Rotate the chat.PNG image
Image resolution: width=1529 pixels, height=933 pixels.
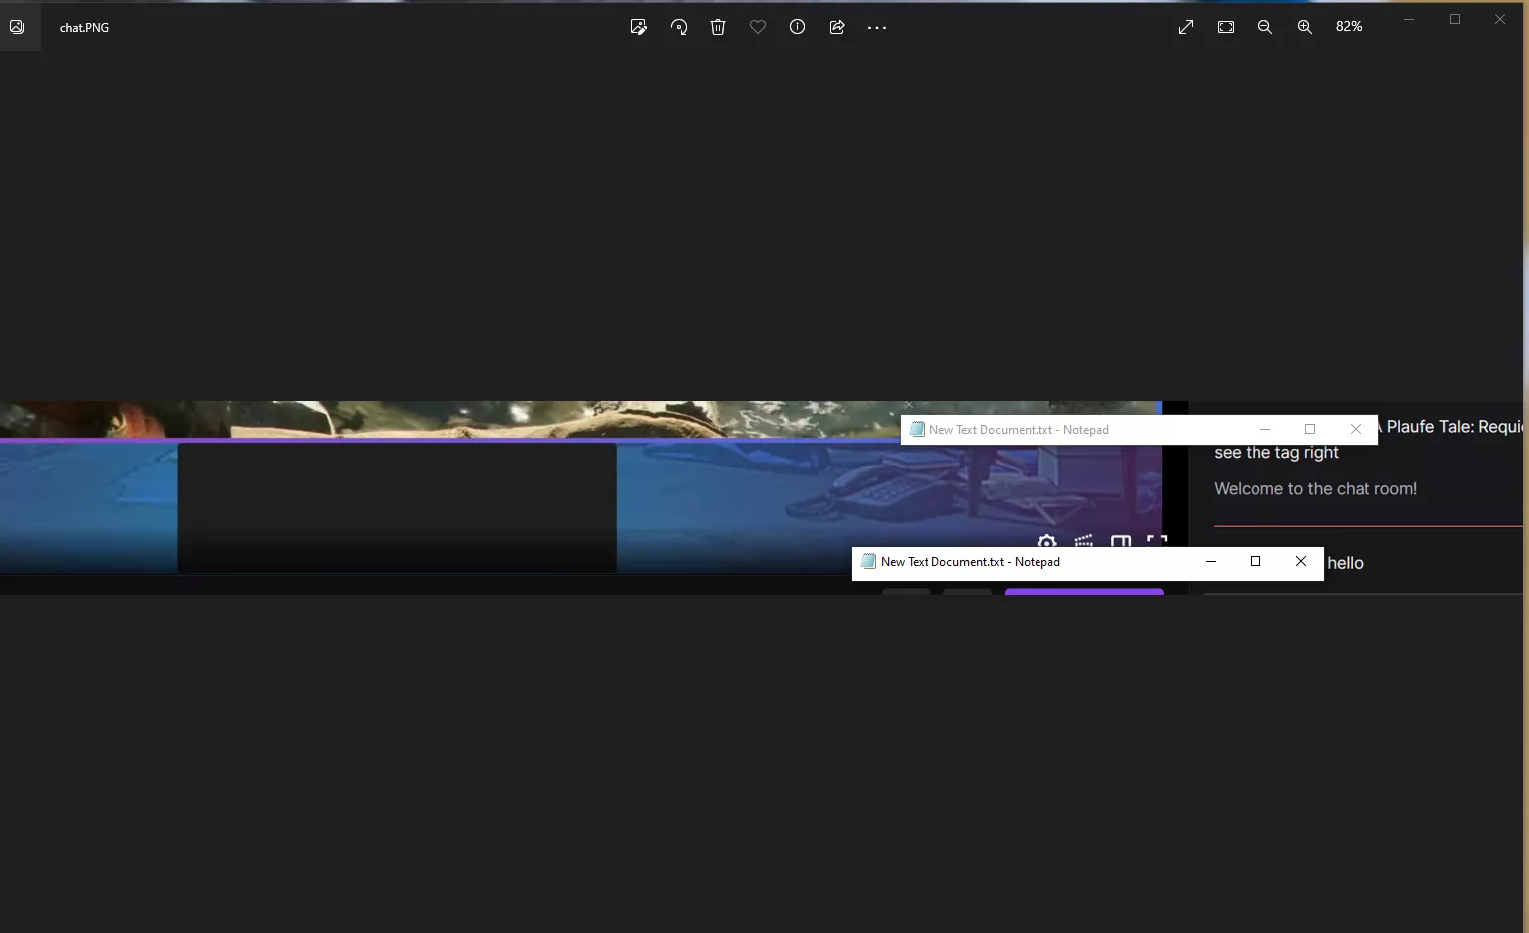(679, 27)
